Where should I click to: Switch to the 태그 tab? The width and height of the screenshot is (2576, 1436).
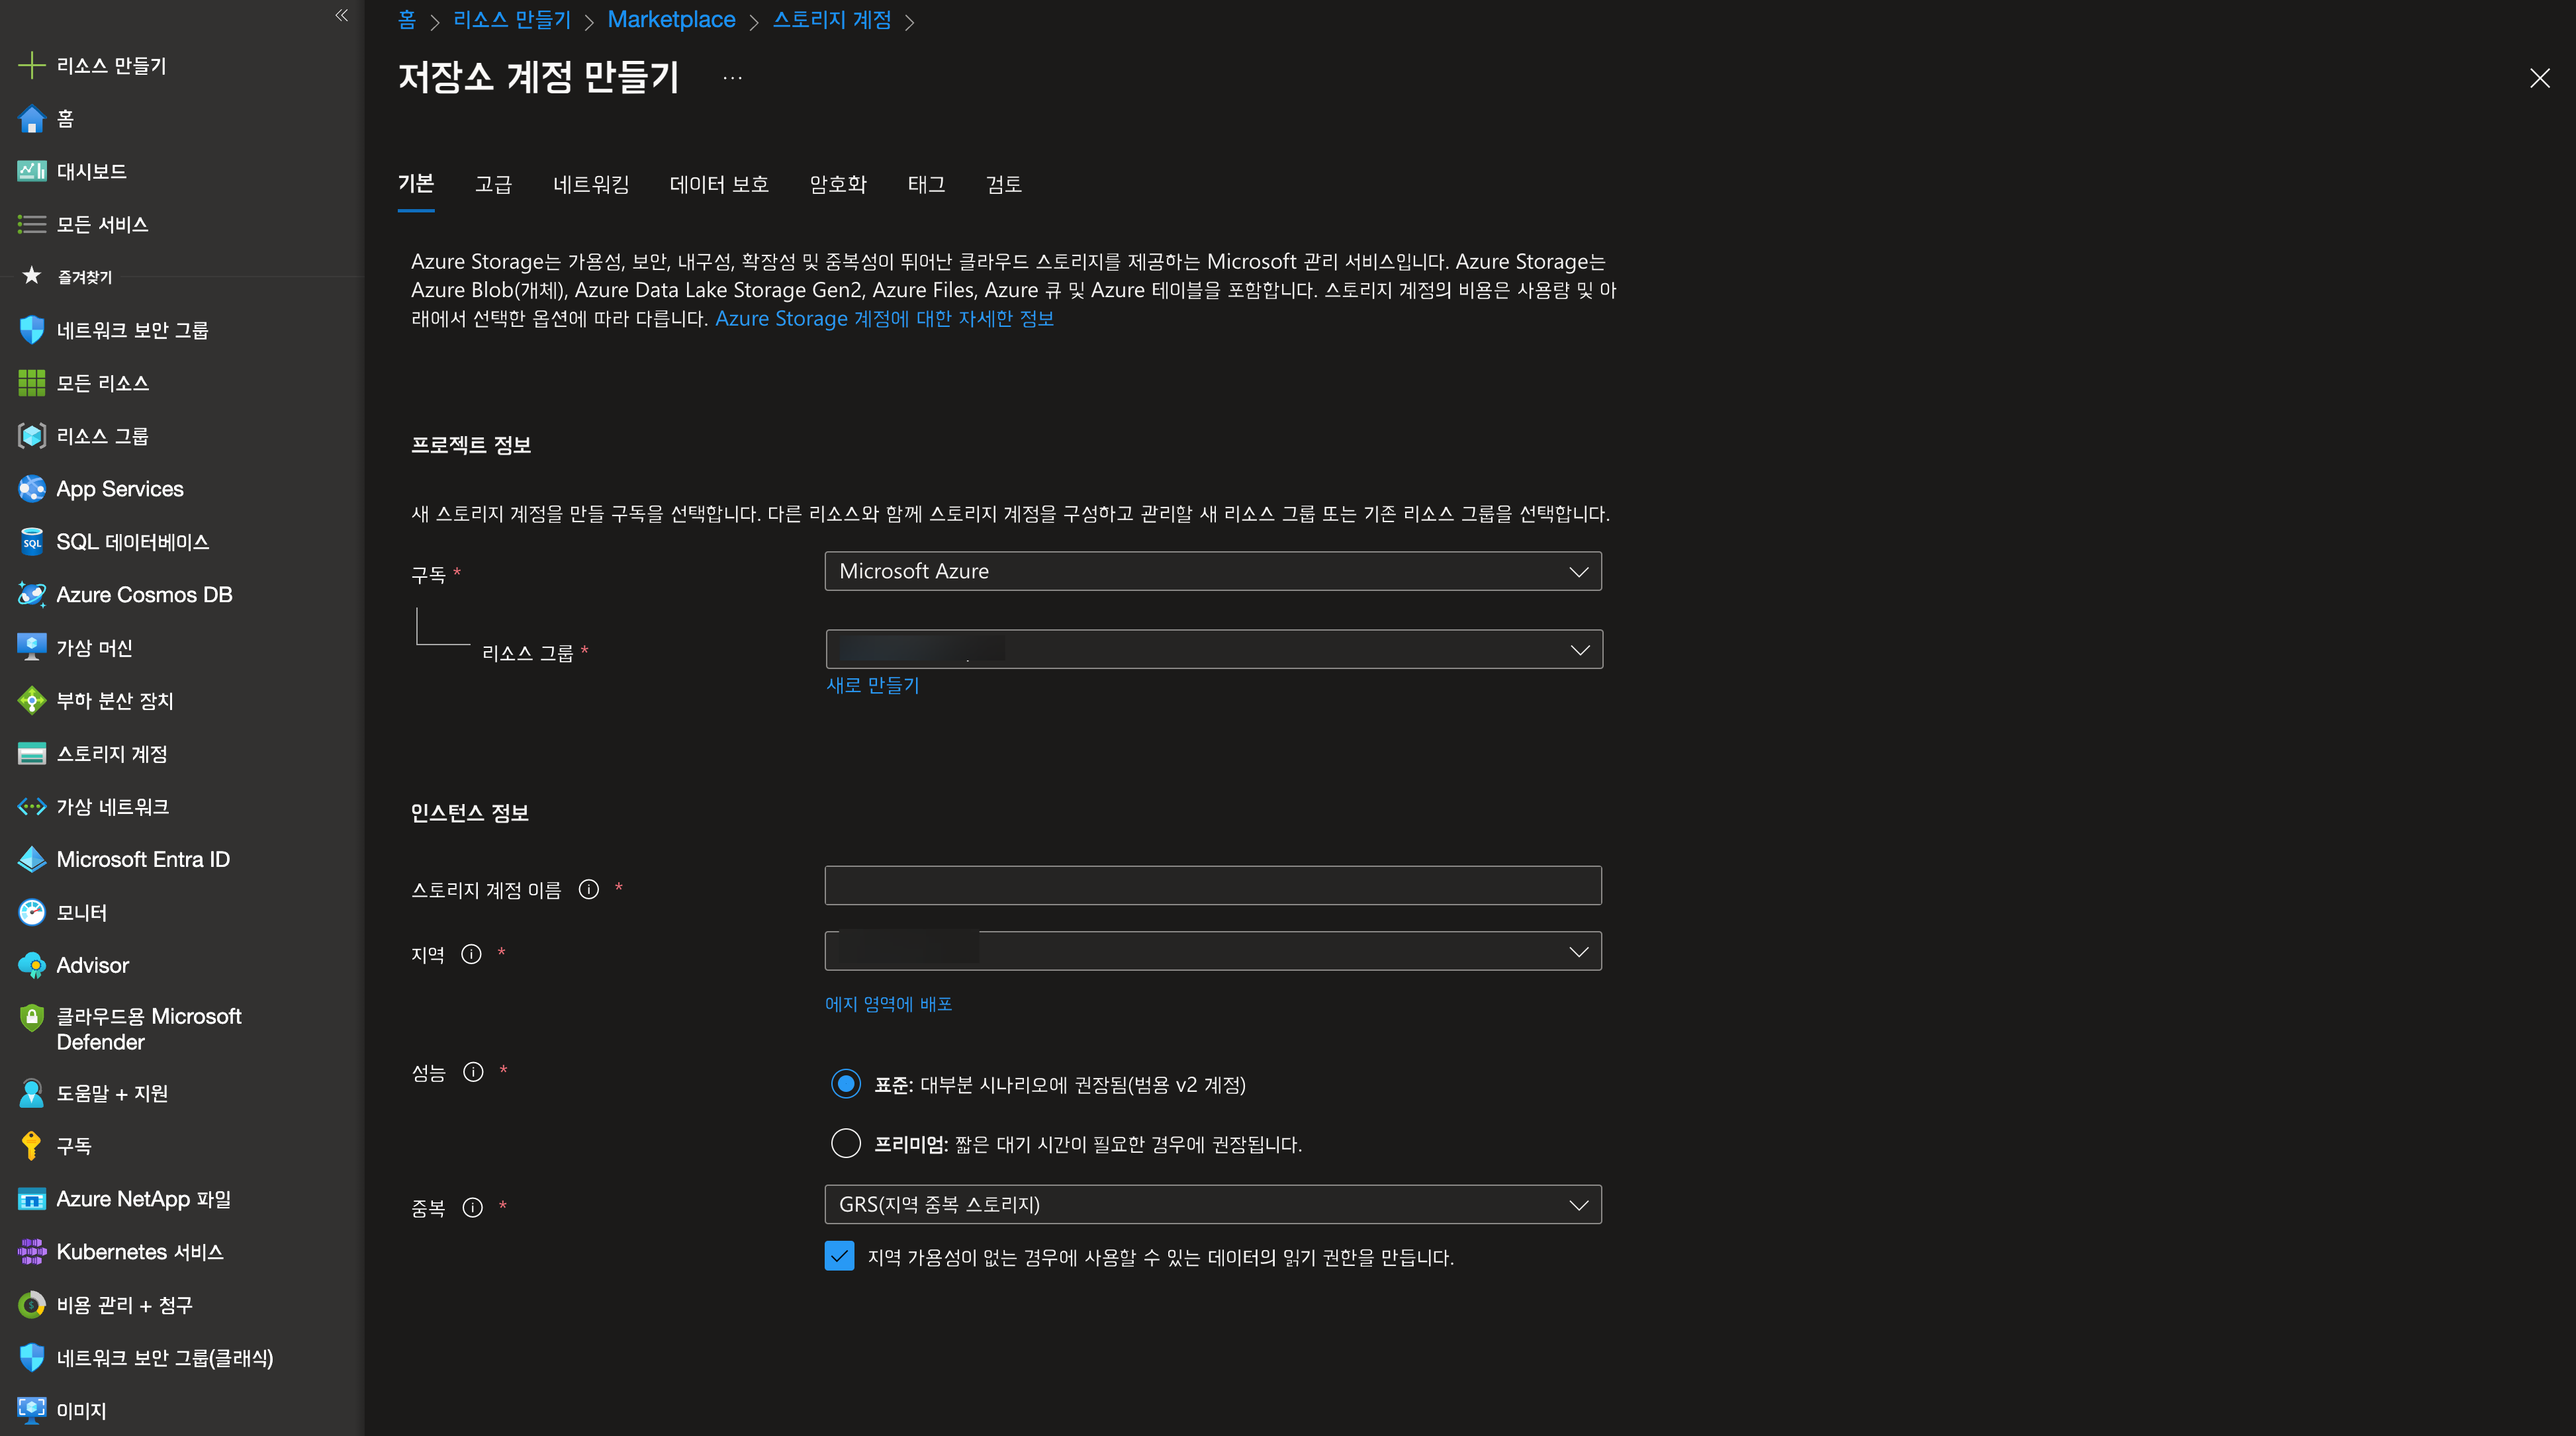tap(926, 184)
